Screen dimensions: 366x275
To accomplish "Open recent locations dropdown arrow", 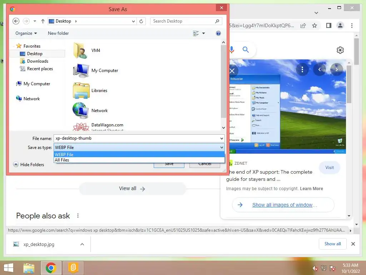I will (x=35, y=21).
